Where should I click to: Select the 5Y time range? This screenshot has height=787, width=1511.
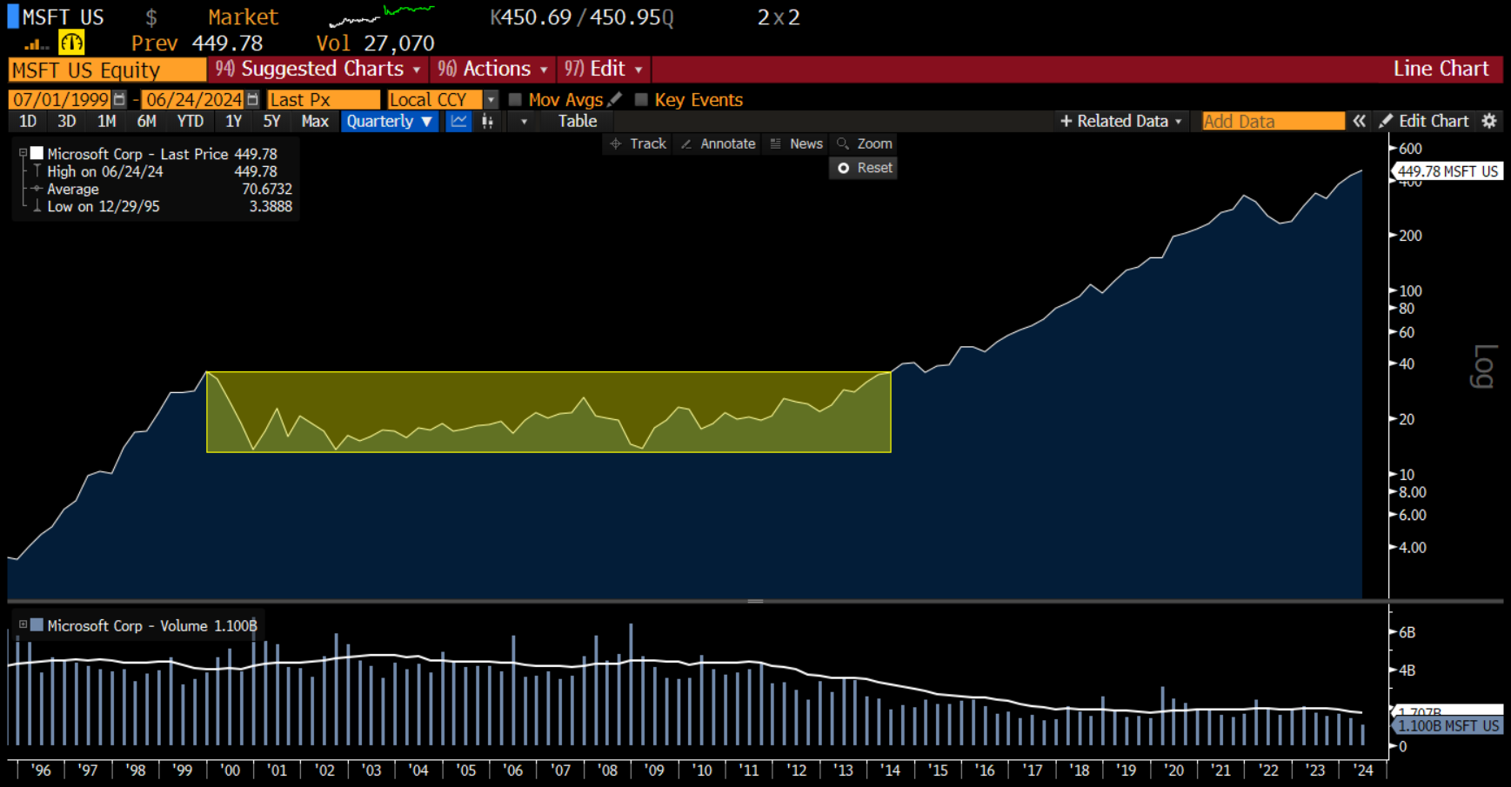[x=271, y=121]
